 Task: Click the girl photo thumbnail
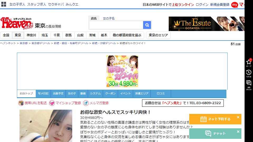(x=46, y=126)
